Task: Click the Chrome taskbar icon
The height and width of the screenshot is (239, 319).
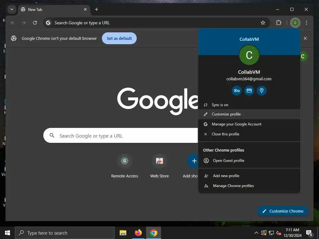Action: (154, 233)
